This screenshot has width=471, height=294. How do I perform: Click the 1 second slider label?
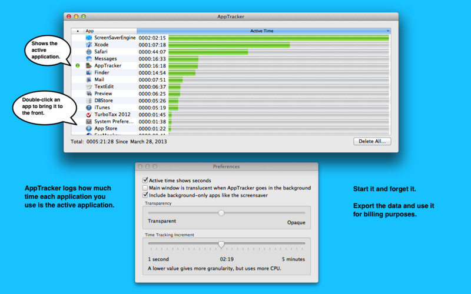158,259
